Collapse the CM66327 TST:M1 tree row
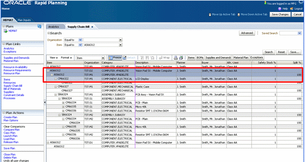Image resolution: width=305 pixels, height=162 pixels. click(56, 87)
